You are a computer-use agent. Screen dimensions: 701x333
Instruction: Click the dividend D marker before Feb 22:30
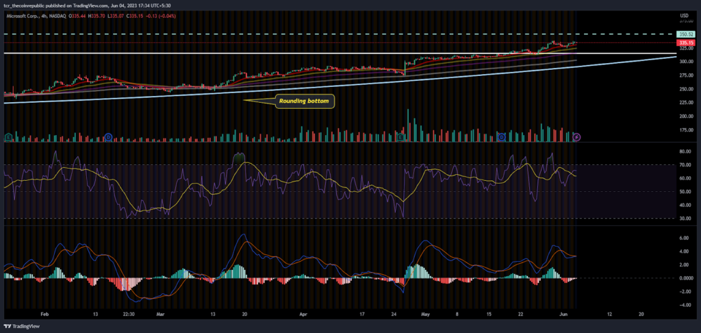point(107,136)
